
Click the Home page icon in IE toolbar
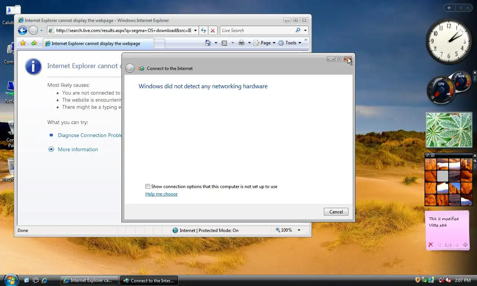tap(208, 43)
